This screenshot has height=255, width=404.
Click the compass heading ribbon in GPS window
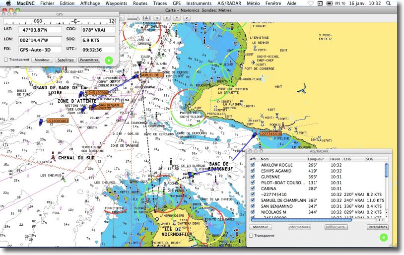click(59, 22)
